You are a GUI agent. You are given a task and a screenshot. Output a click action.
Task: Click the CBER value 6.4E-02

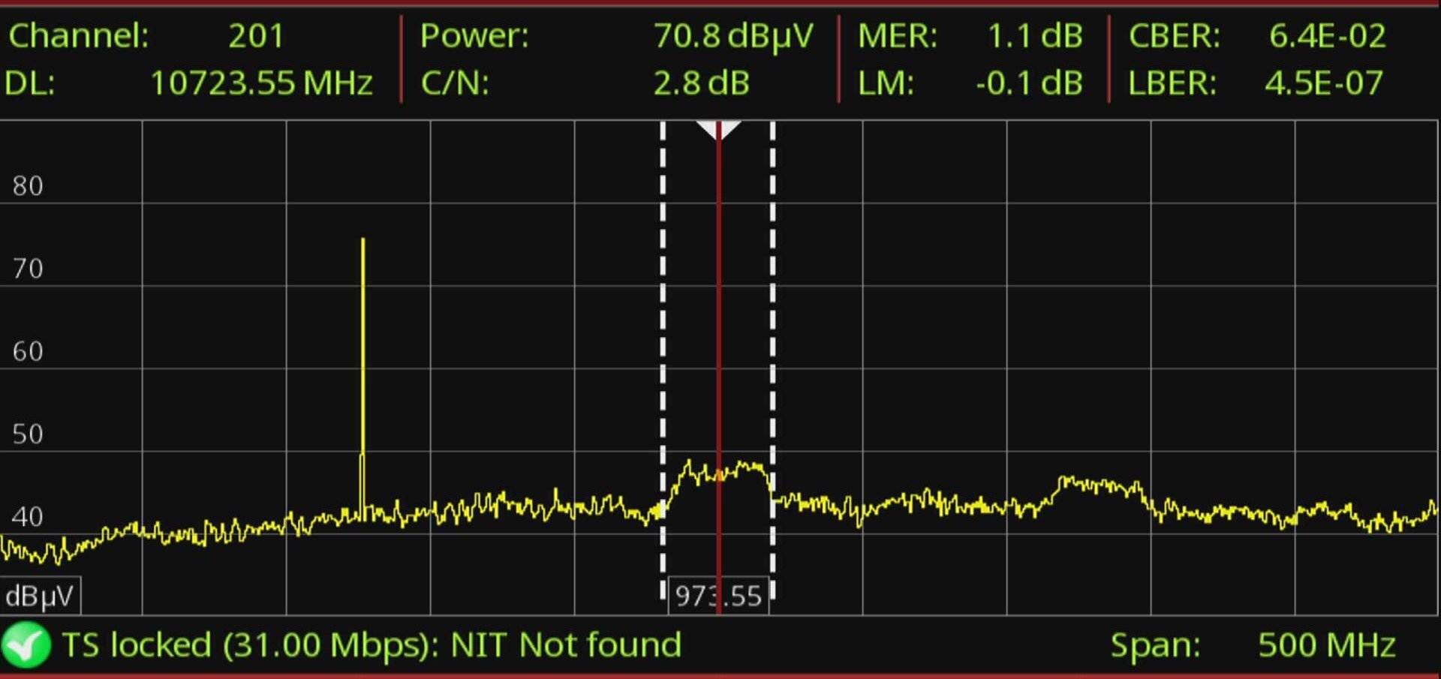pos(1327,36)
